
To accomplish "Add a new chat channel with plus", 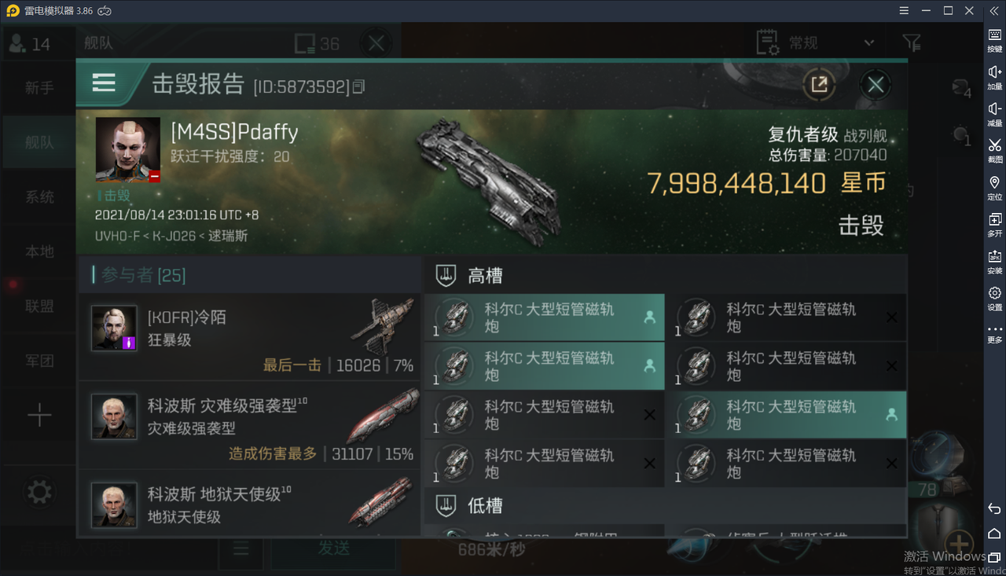I will (x=39, y=415).
